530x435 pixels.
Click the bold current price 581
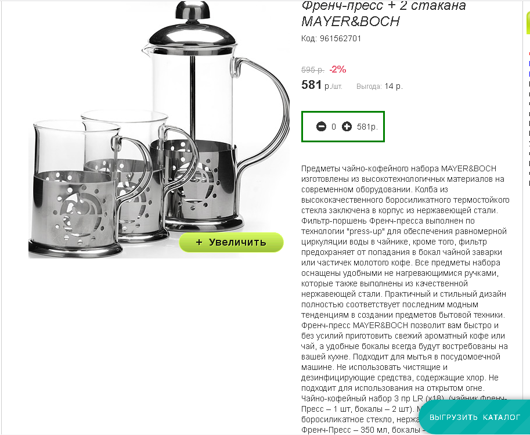[x=311, y=85]
